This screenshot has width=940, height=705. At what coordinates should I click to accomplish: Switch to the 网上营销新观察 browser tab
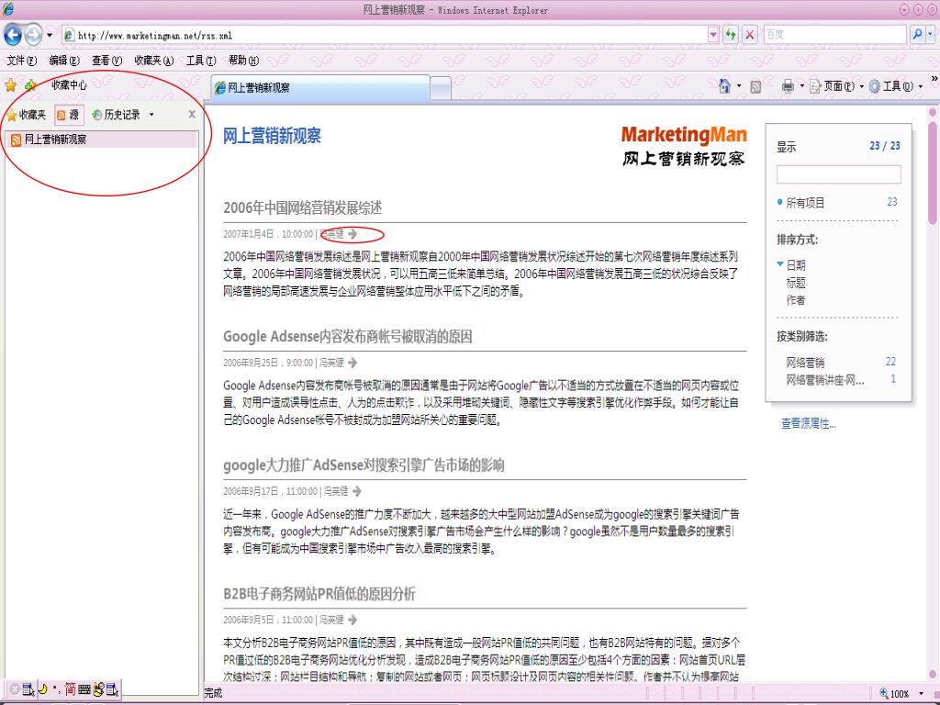320,87
